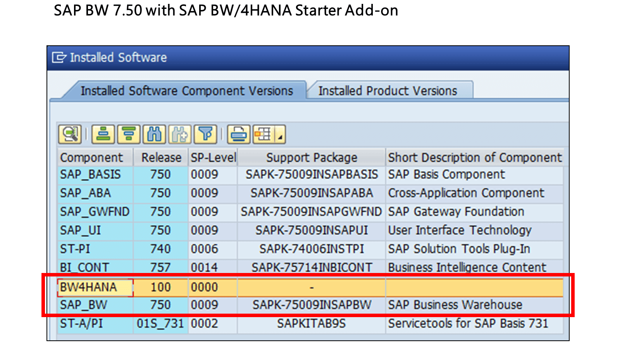This screenshot has height=345, width=620.
Task: Click the SAP Gateway Foundation description
Action: tap(475, 212)
